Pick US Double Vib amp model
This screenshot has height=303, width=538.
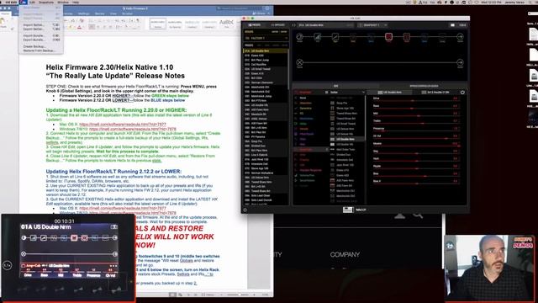tap(346, 144)
